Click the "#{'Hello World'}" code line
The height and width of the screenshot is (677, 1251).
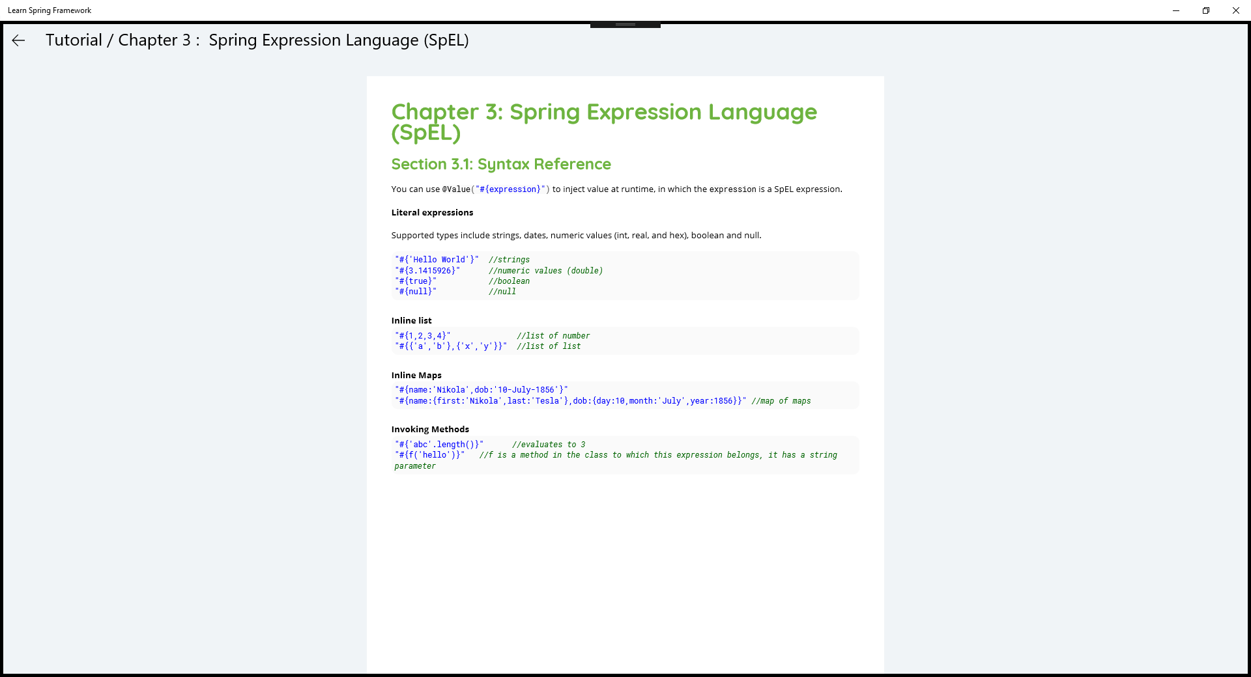pyautogui.click(x=437, y=260)
